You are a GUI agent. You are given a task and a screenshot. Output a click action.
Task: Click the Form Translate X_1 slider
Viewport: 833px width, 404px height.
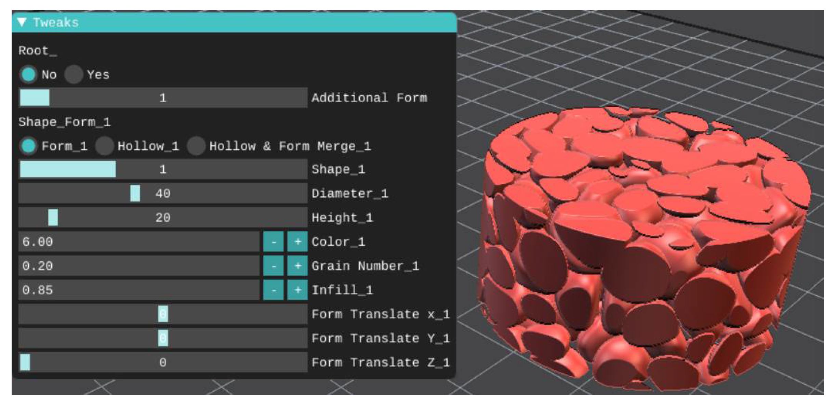[x=163, y=314]
